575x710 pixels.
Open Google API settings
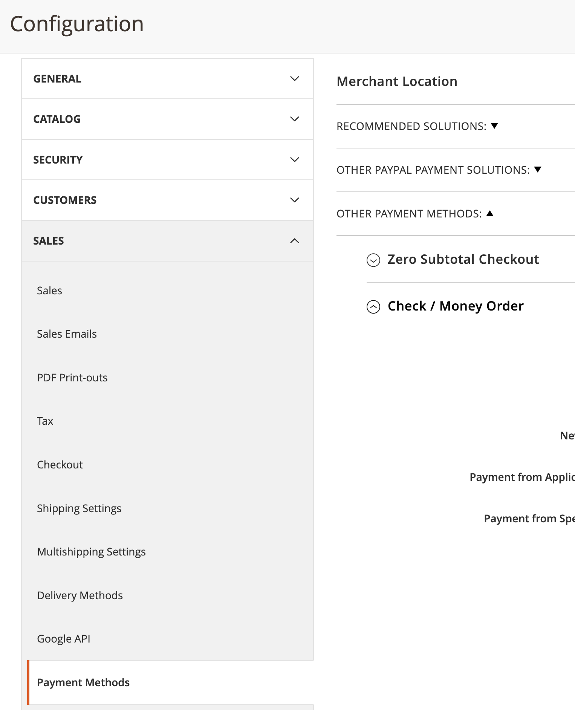tap(63, 639)
